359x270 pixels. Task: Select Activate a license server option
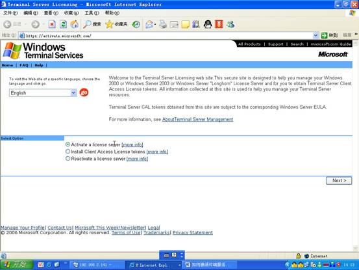point(68,144)
